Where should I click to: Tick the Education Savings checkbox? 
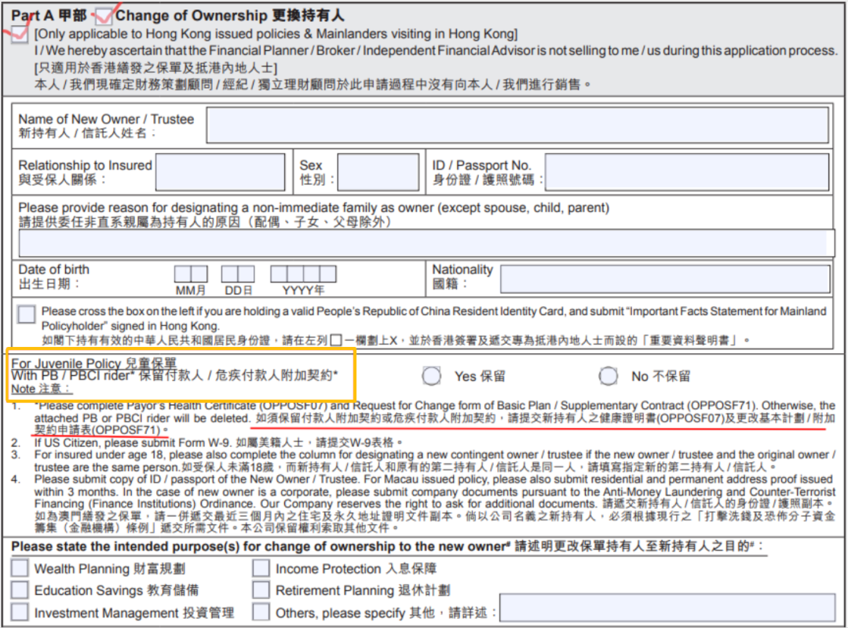(20, 590)
